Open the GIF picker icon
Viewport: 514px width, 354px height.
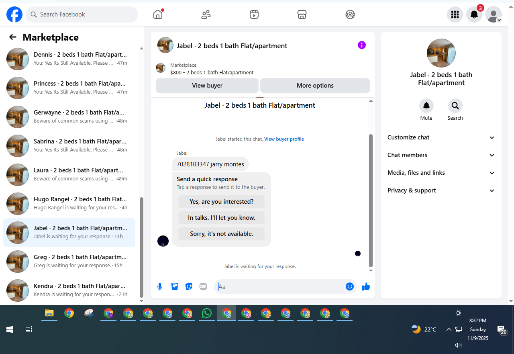click(x=203, y=286)
